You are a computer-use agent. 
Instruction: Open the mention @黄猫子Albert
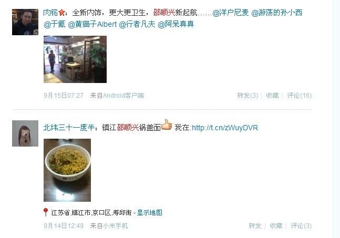click(x=92, y=24)
